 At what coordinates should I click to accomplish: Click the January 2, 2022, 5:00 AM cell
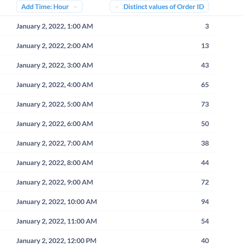(x=55, y=104)
